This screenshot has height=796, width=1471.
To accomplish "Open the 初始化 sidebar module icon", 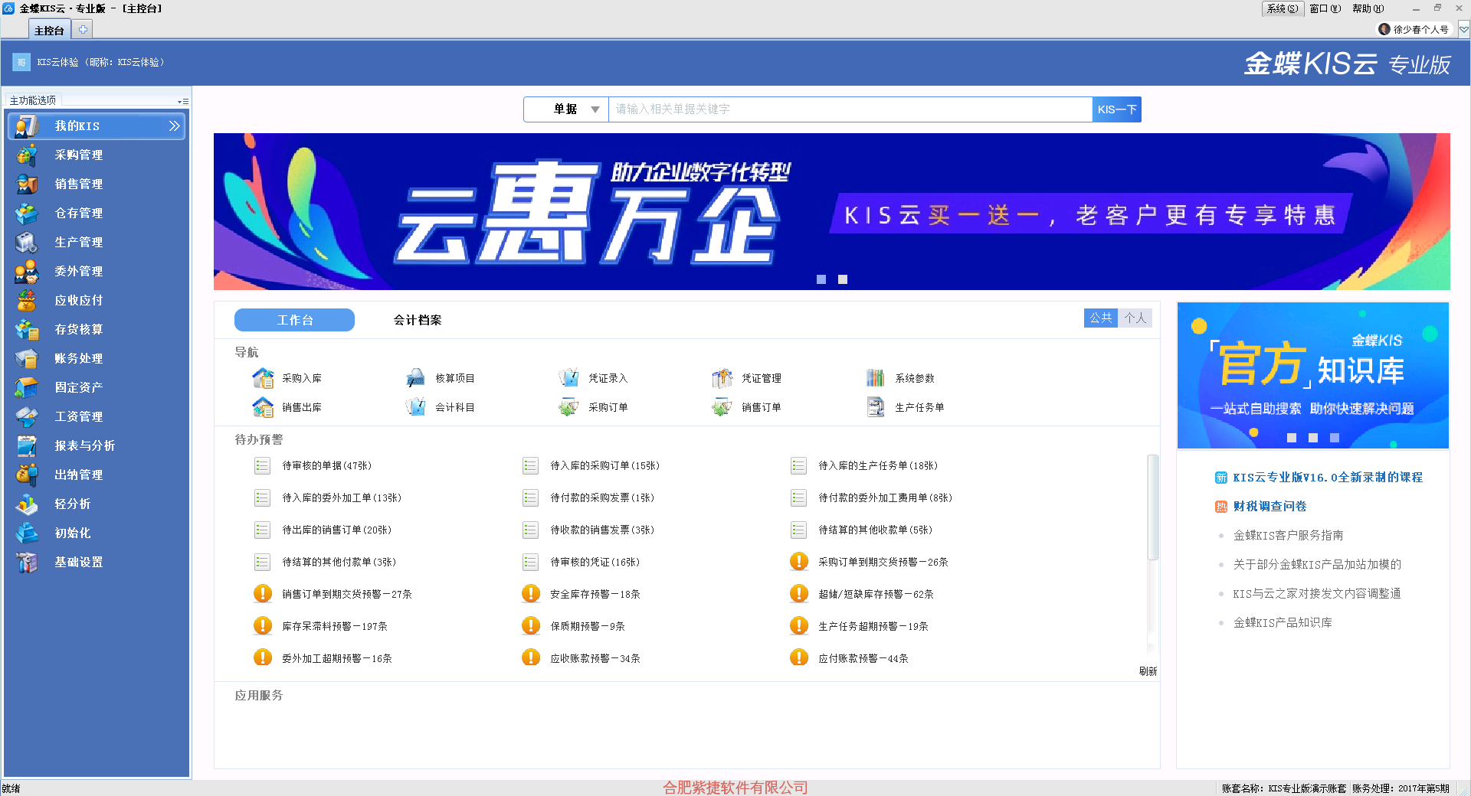I will point(27,533).
